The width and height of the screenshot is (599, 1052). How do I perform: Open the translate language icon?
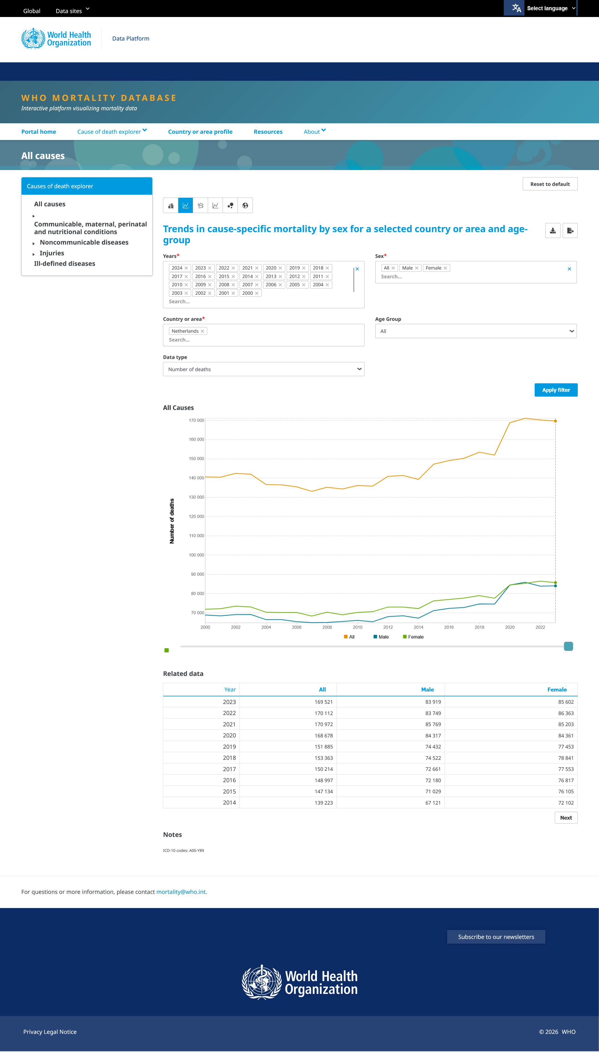516,8
